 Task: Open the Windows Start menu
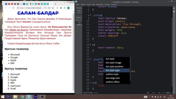click(2, 97)
